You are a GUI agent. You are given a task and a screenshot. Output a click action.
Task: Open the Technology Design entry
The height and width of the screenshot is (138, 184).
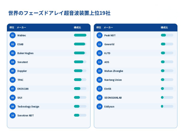(28, 107)
